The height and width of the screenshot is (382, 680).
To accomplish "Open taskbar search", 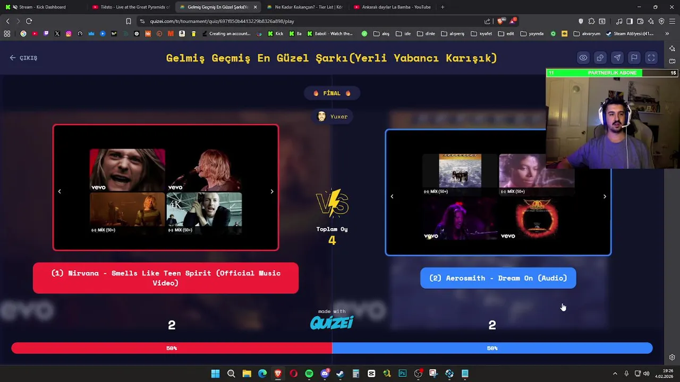I will click(x=231, y=374).
